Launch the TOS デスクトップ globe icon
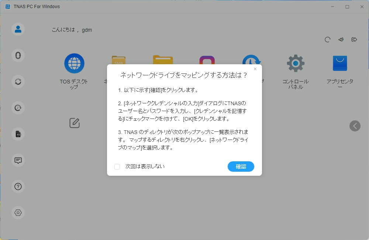Image resolution: width=369 pixels, height=240 pixels. [x=75, y=64]
